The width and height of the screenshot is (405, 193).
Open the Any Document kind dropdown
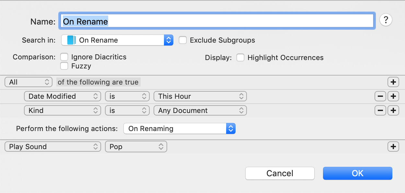[x=200, y=110]
